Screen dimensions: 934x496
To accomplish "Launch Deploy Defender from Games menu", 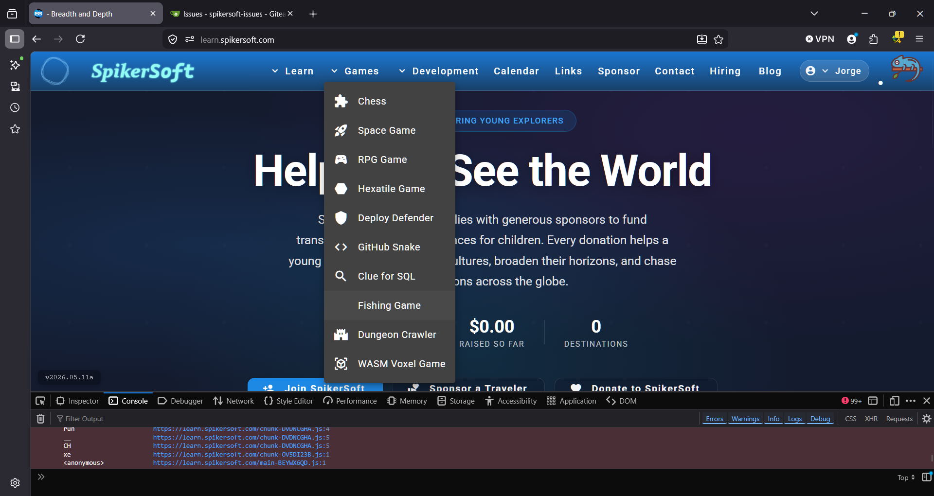I will point(390,218).
